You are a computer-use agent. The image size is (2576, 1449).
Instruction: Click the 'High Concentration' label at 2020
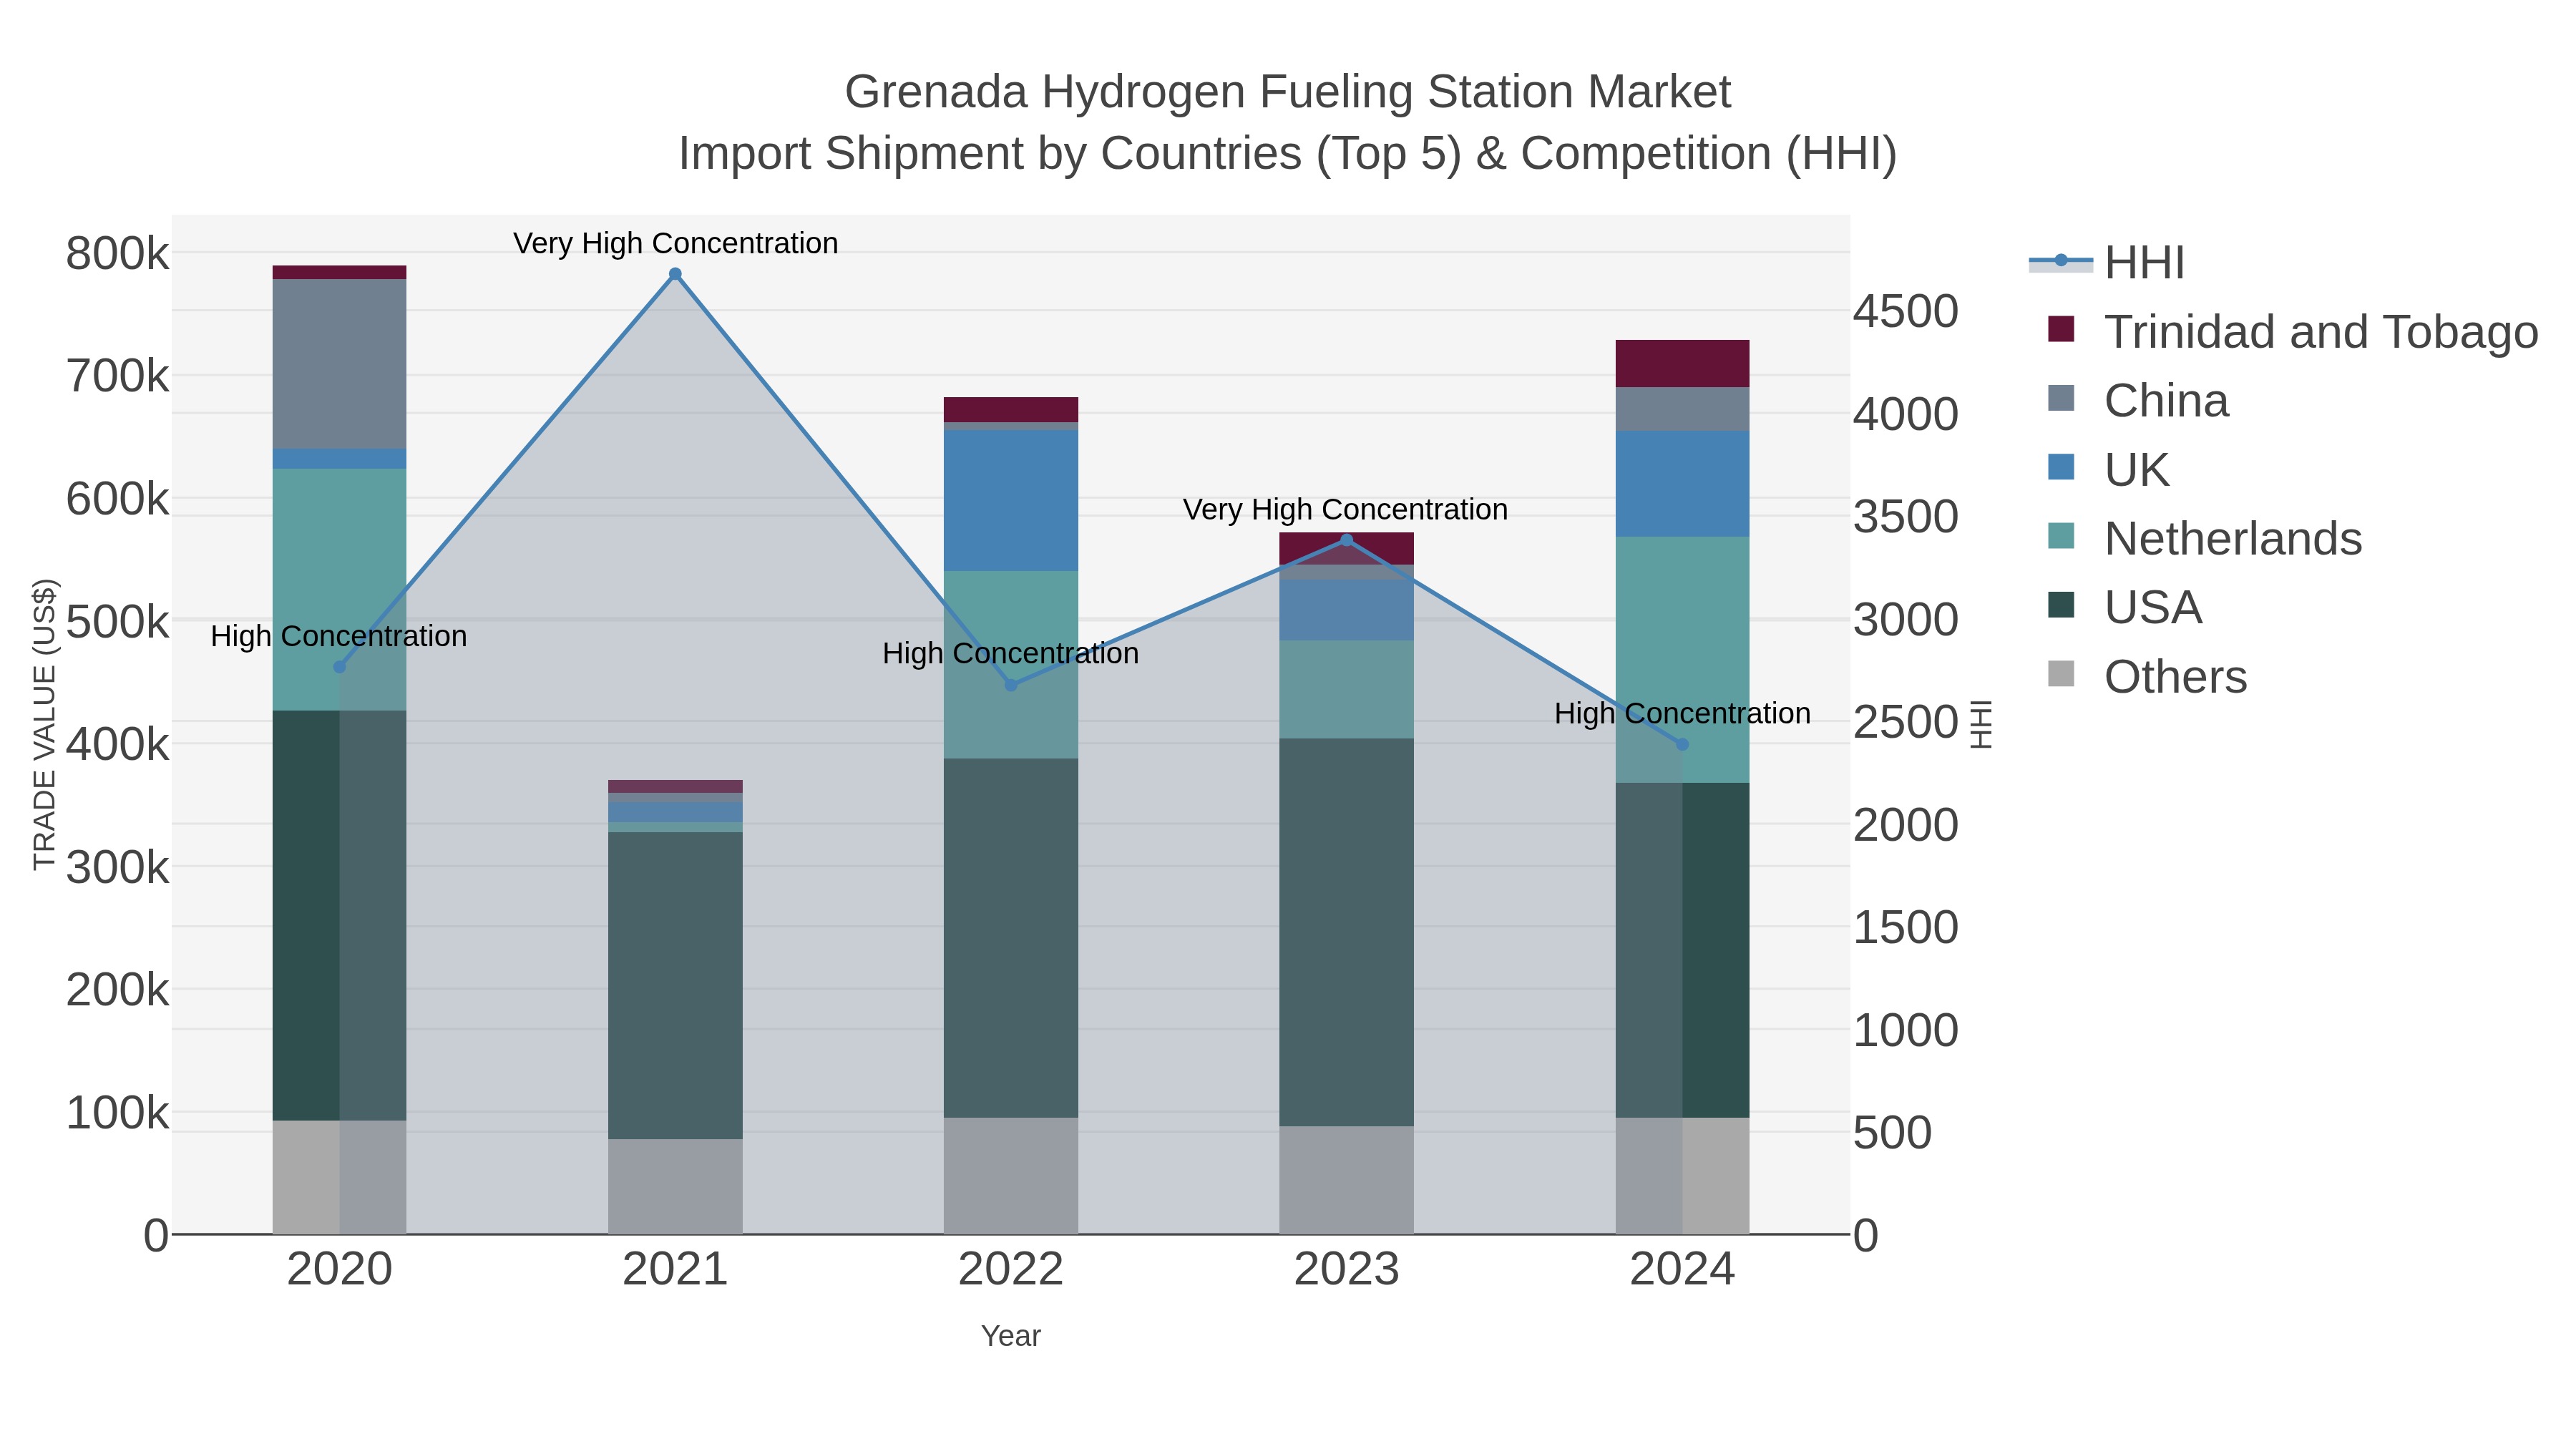click(x=339, y=636)
